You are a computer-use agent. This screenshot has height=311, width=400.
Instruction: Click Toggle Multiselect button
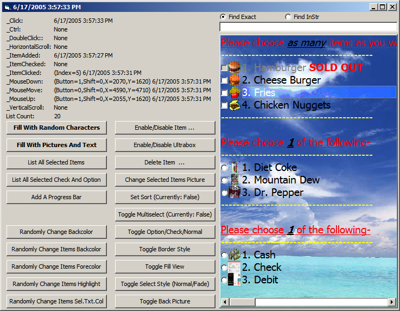(x=165, y=214)
